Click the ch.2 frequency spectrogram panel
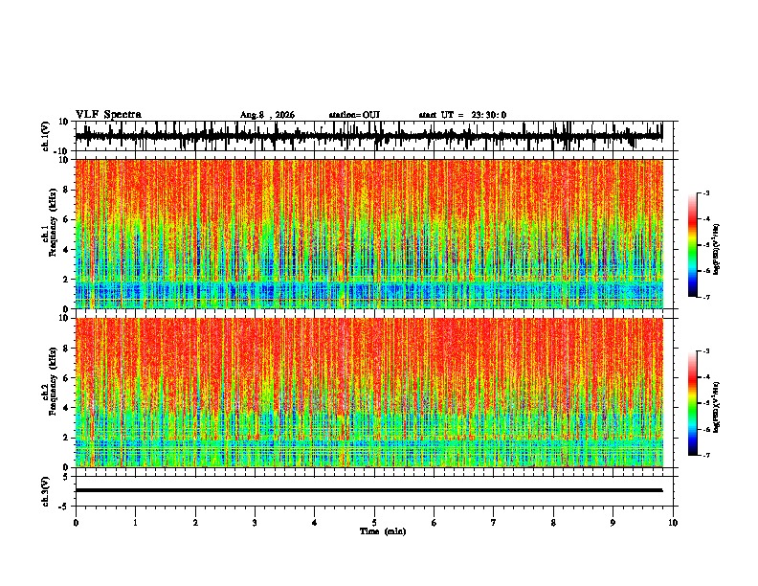Image resolution: width=758 pixels, height=586 pixels. tap(369, 393)
